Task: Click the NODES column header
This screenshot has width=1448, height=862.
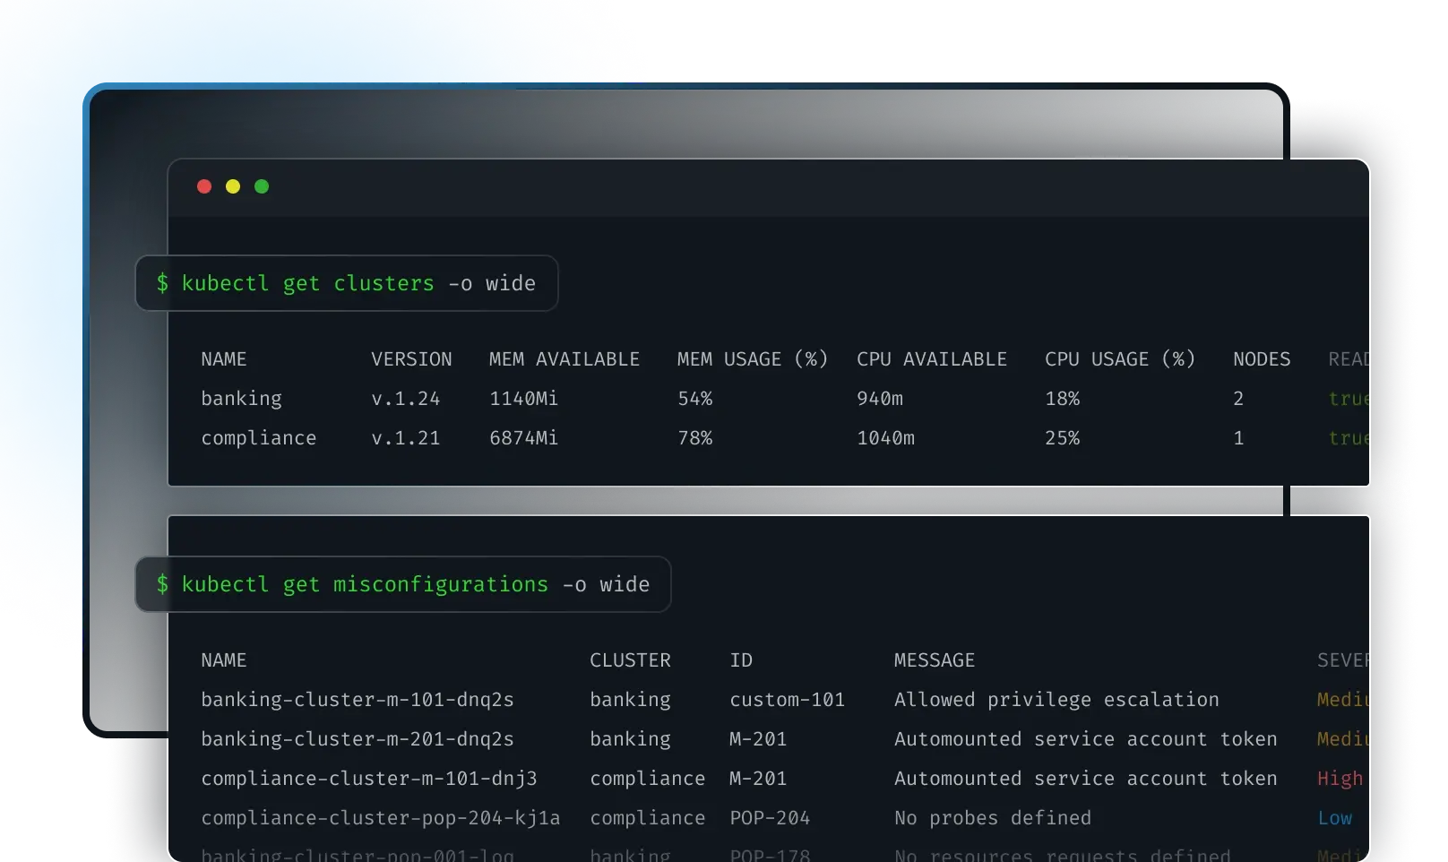Action: click(1261, 359)
